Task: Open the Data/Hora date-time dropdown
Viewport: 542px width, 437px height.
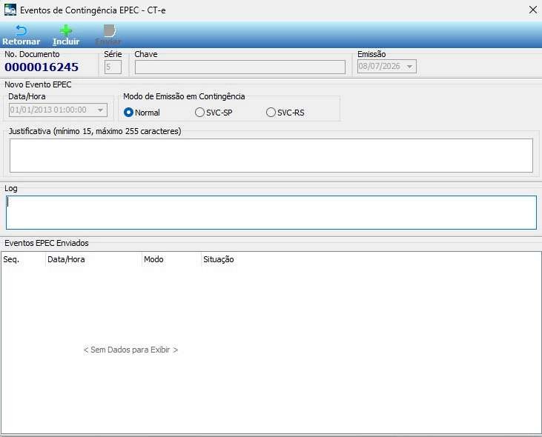Action: pyautogui.click(x=100, y=110)
